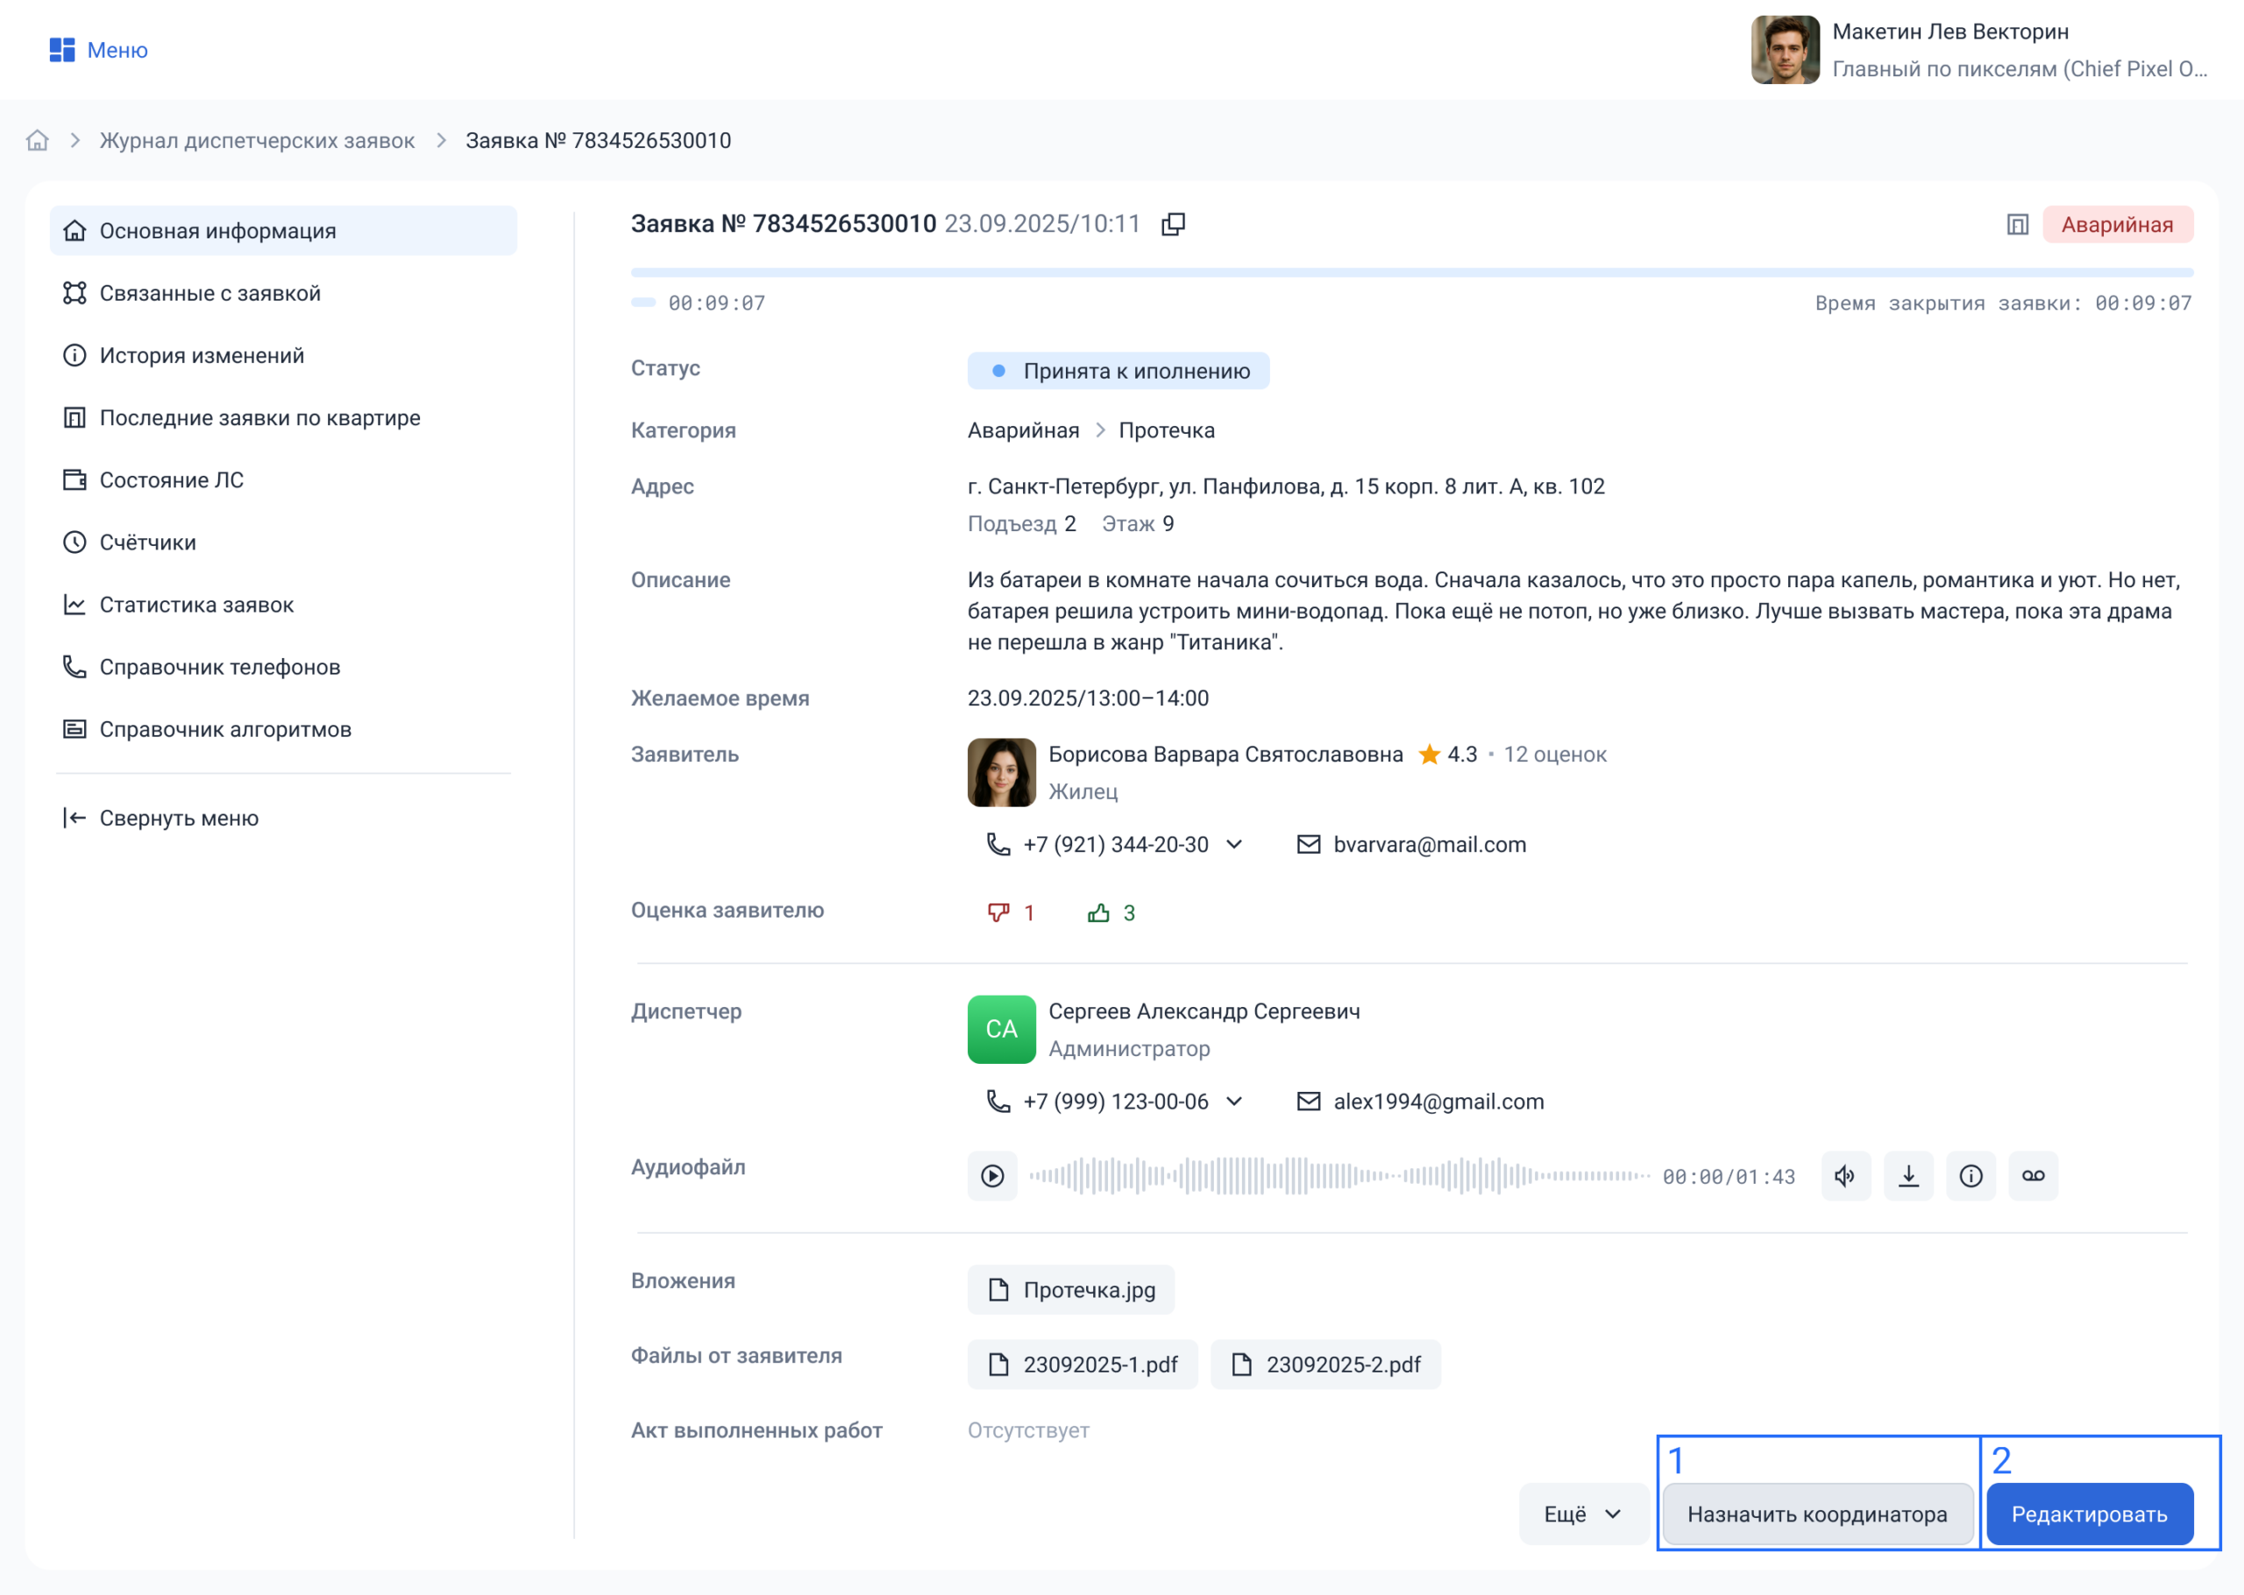Open История изменений in sidebar
The height and width of the screenshot is (1595, 2244).
click(x=202, y=356)
